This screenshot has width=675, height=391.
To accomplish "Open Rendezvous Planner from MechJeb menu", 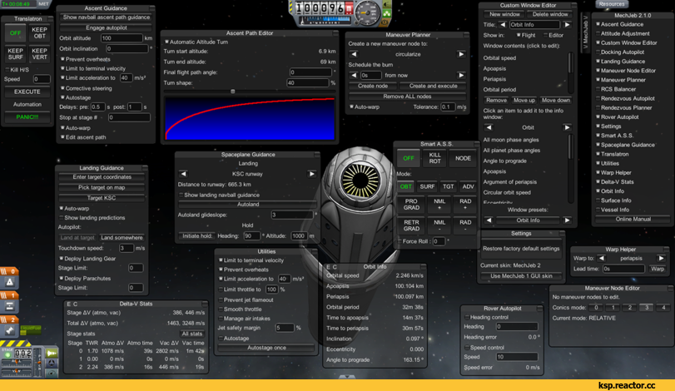I will (x=626, y=107).
